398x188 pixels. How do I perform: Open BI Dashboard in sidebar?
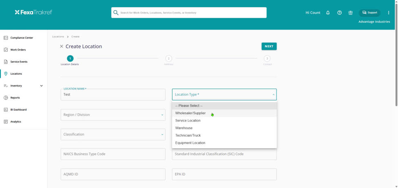pyautogui.click(x=18, y=110)
